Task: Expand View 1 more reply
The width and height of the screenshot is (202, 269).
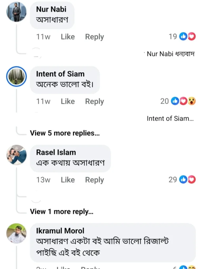Action: [62, 211]
